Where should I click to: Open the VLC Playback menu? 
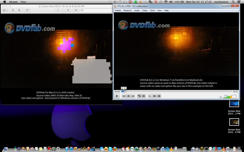pos(127,11)
